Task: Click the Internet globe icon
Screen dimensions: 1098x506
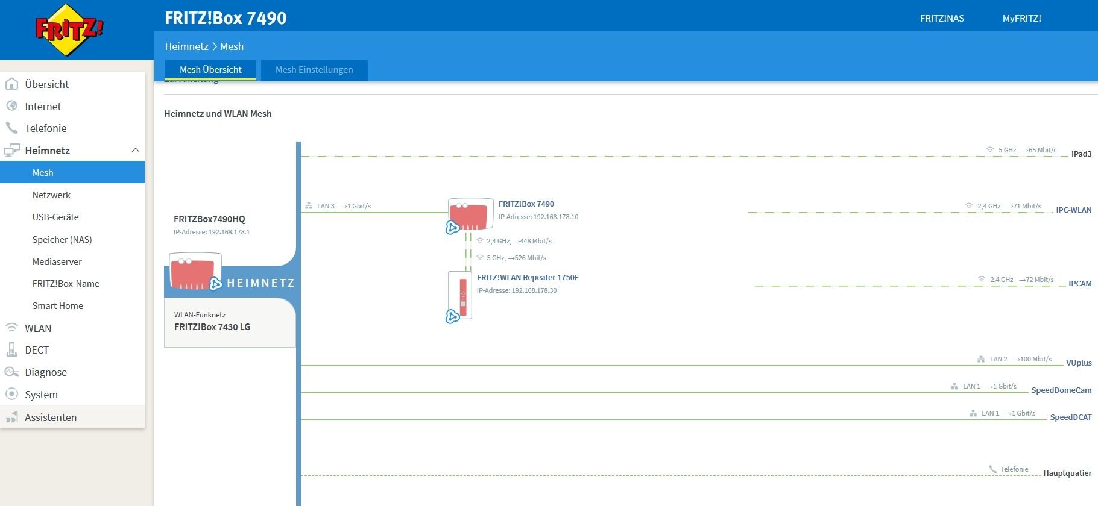Action: tap(11, 106)
